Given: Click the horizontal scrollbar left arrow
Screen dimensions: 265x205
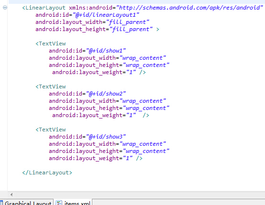Looking at the screenshot, I should click(11, 194).
